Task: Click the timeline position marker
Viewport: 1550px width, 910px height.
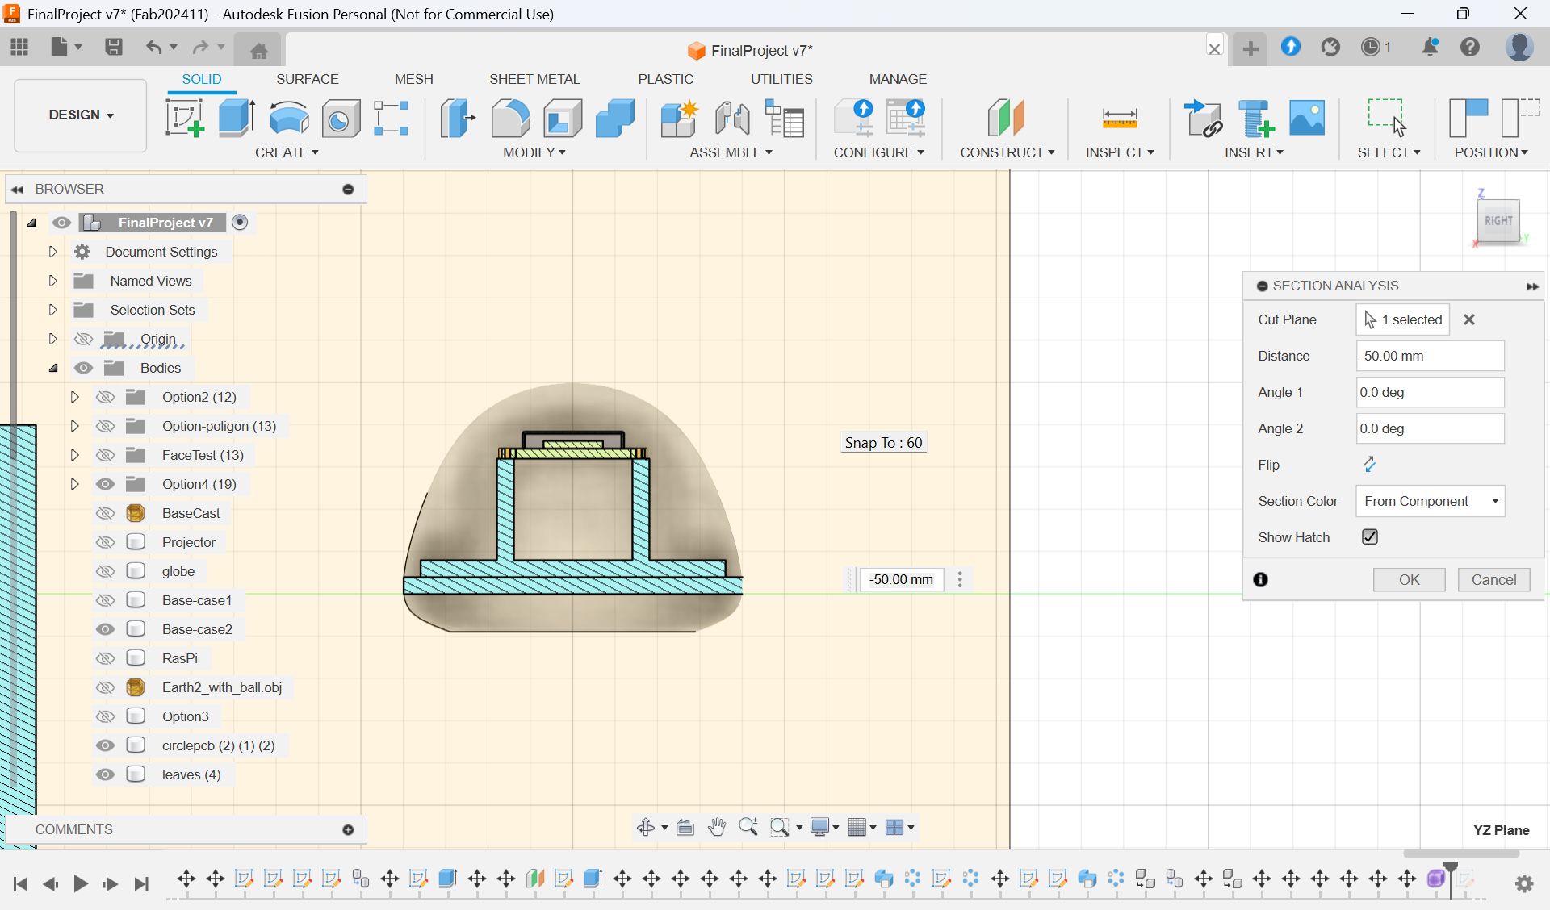Action: pyautogui.click(x=1451, y=879)
